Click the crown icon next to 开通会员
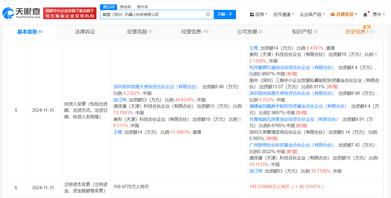The image size is (391, 198). coord(332,14)
